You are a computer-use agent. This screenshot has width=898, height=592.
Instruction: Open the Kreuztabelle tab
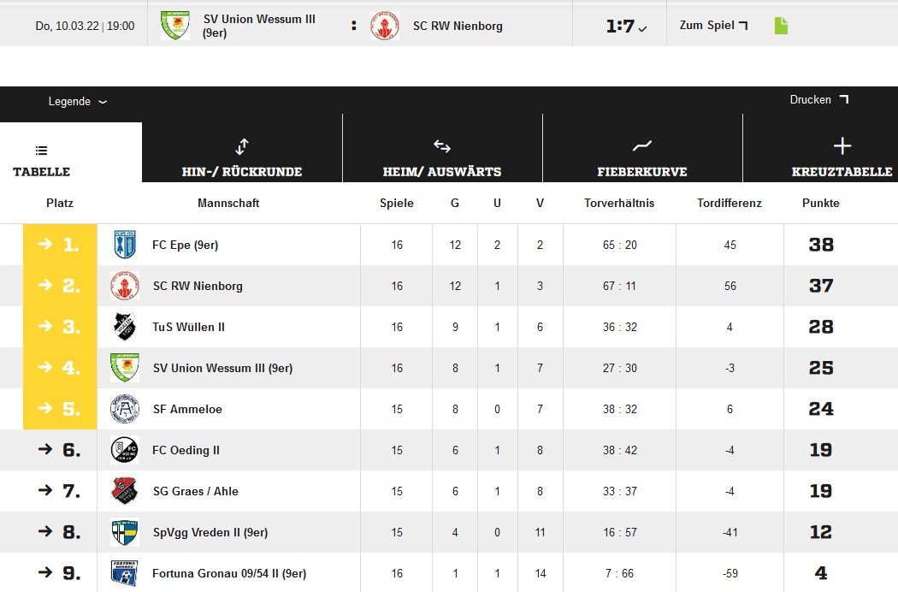pos(842,158)
